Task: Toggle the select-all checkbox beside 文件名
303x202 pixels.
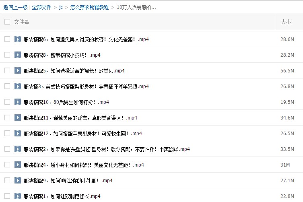Action: click(x=7, y=22)
